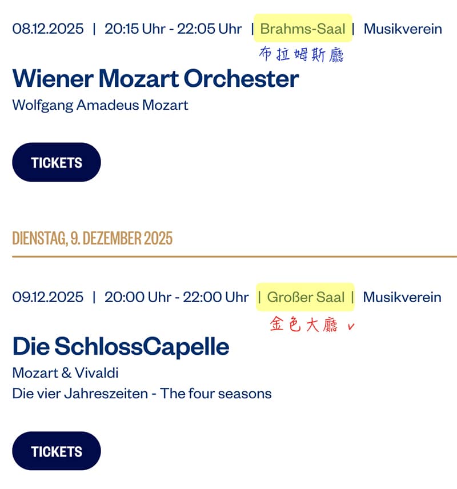Viewport: 457px width, 489px height.
Task: Open the Die SchlossCapelle concert title
Action: [121, 346]
